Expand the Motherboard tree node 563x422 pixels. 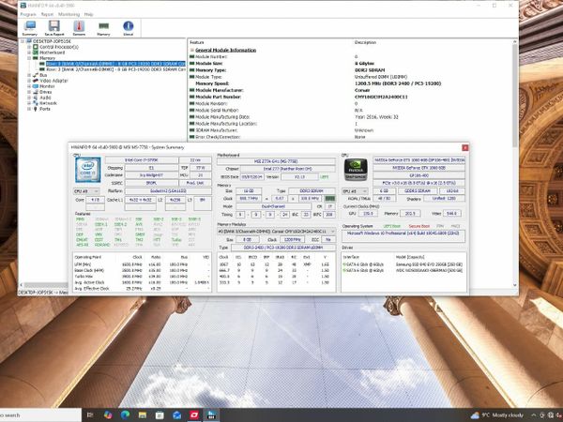[x=30, y=52]
